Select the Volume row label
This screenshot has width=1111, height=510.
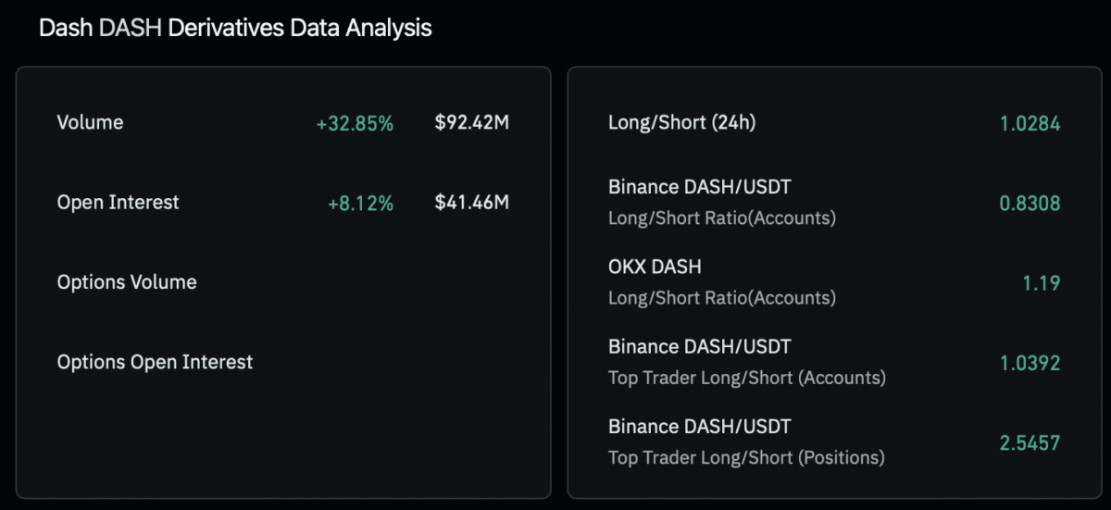click(90, 122)
